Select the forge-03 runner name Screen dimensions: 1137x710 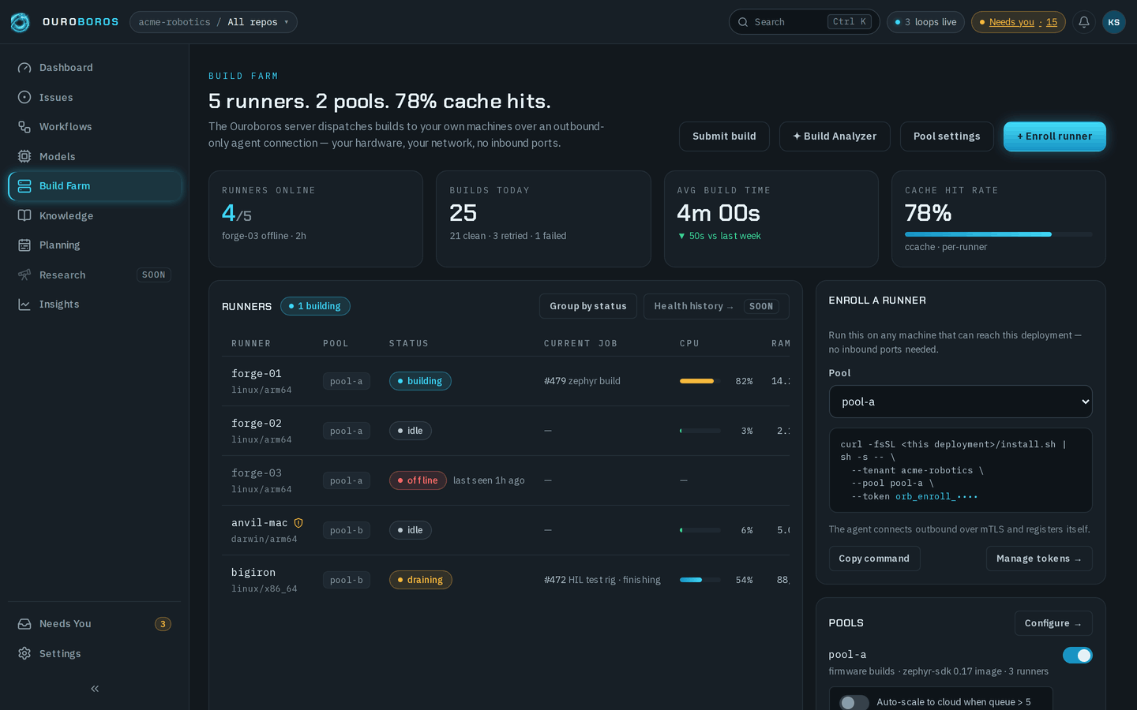tap(257, 473)
